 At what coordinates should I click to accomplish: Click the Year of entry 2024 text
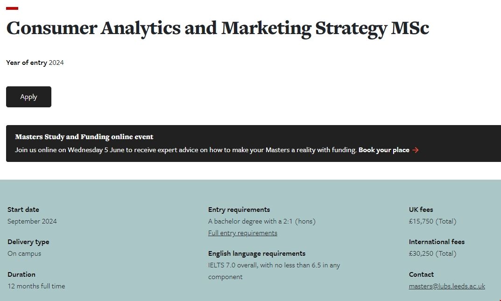tap(35, 63)
